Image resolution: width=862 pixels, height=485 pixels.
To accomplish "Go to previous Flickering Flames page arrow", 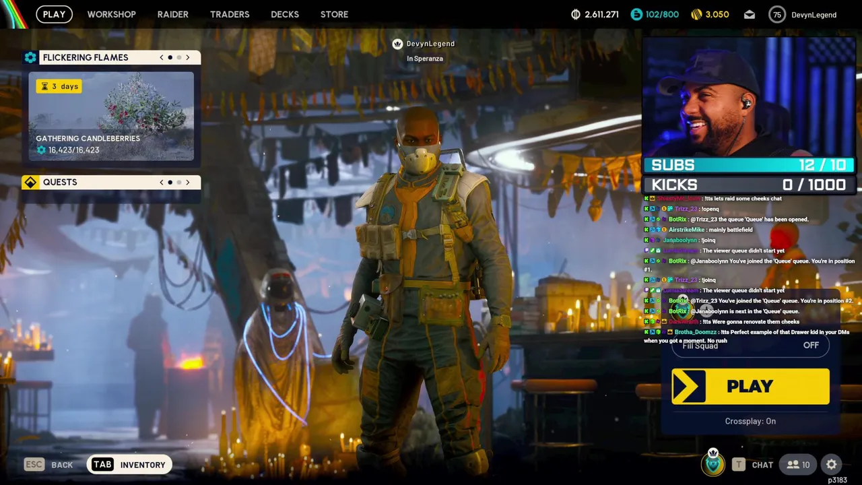I will pyautogui.click(x=162, y=57).
